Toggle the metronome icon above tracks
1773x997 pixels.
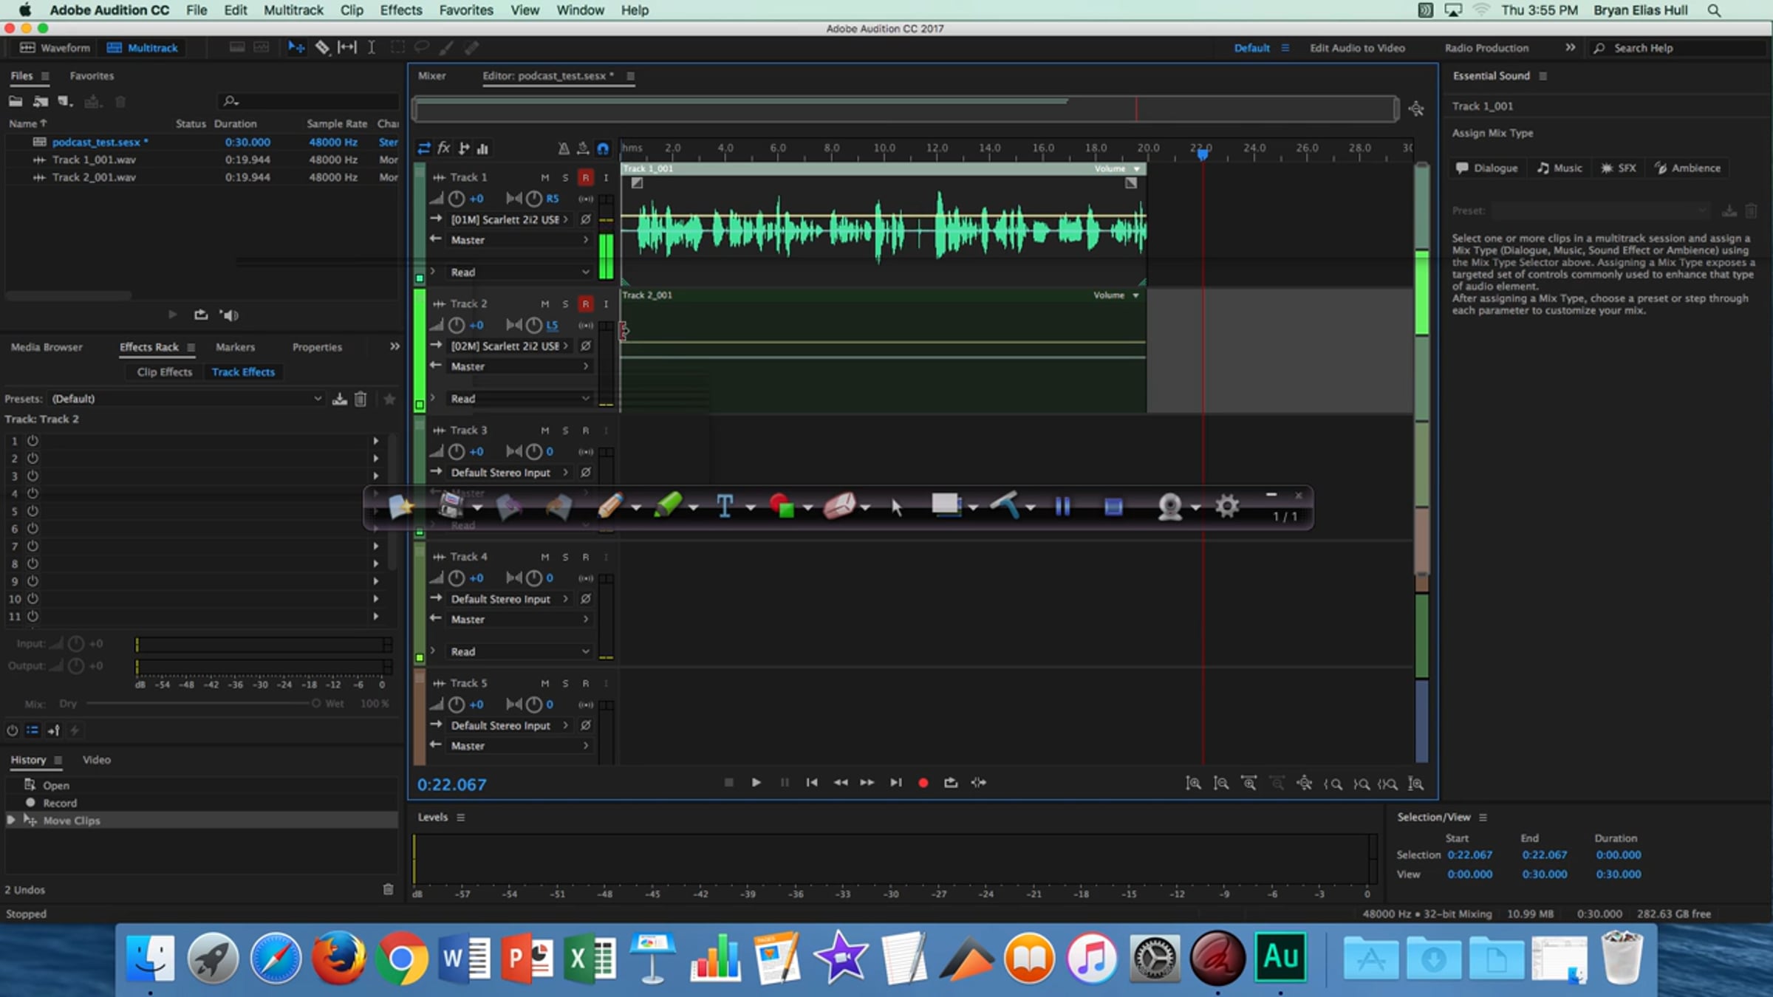564,148
